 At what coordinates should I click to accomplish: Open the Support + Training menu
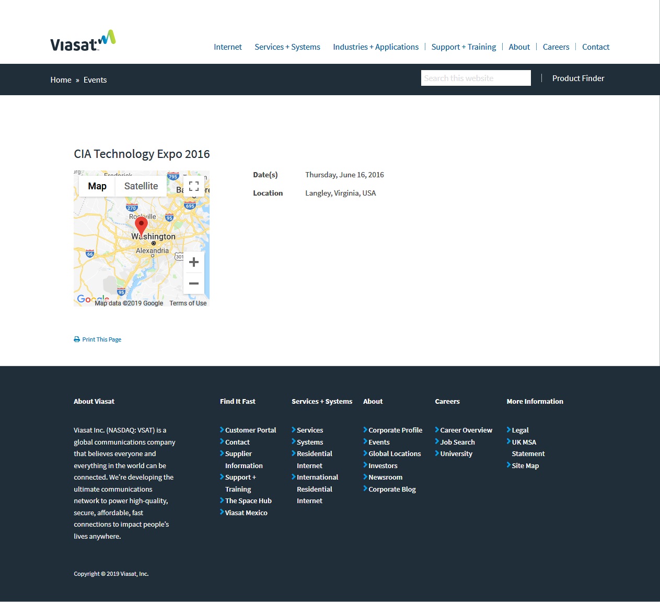tap(464, 47)
